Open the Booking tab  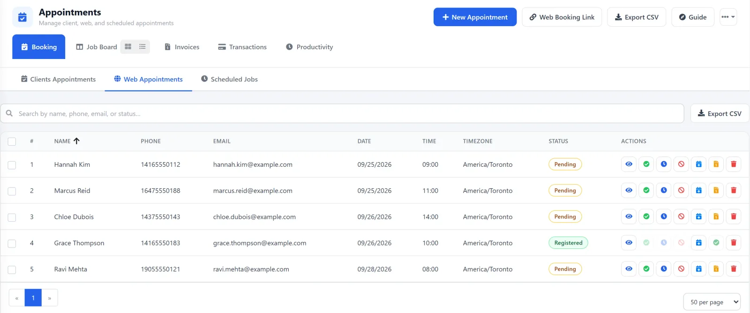(x=39, y=47)
